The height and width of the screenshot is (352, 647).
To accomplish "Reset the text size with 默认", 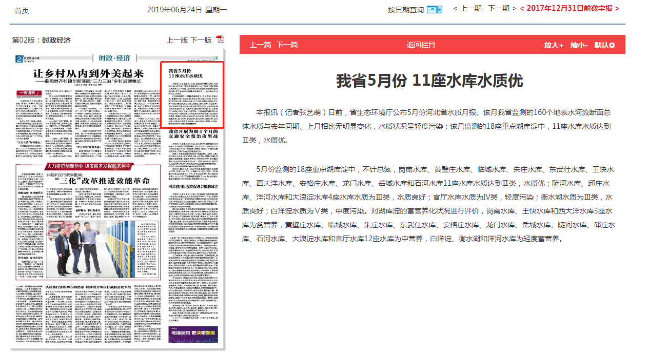I will [604, 45].
